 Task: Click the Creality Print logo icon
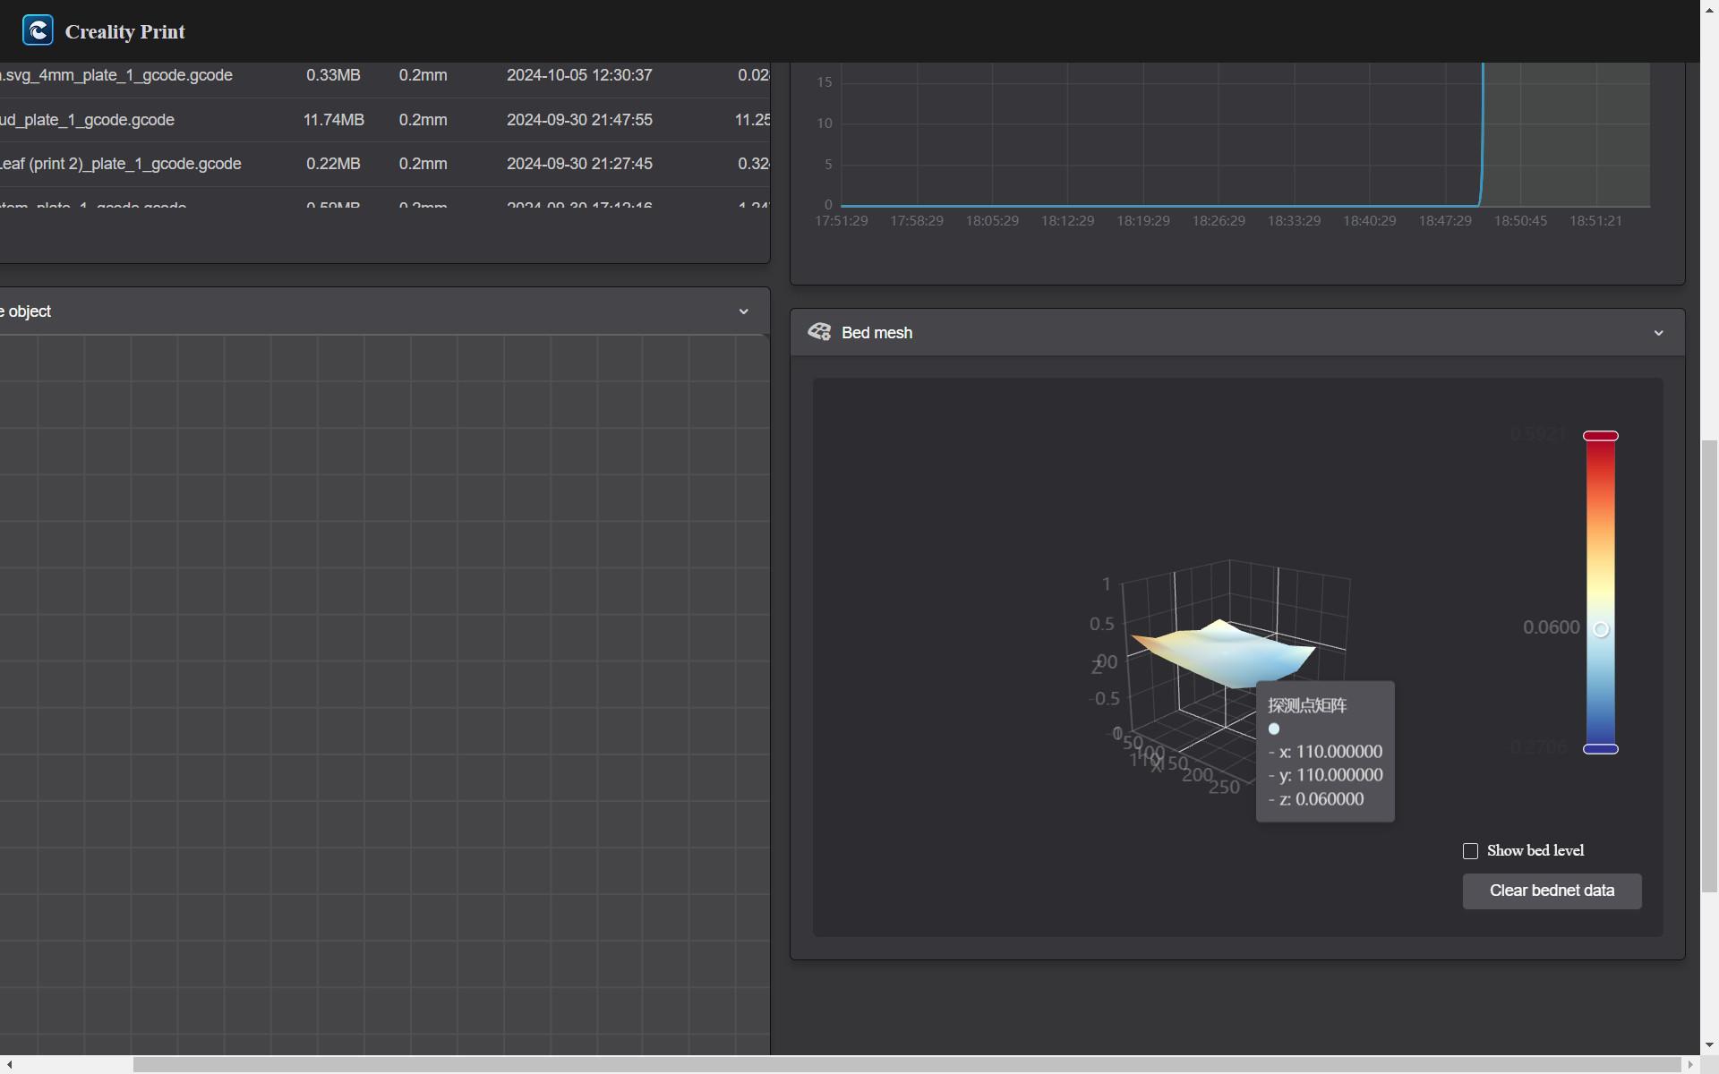click(x=38, y=30)
